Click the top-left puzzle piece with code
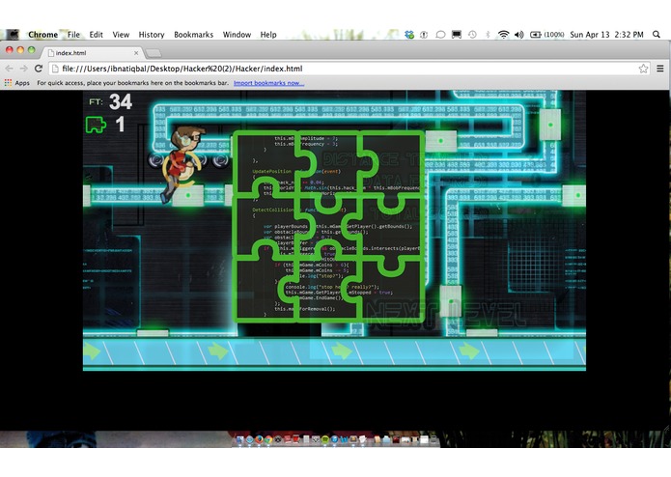This screenshot has width=671, height=477. (x=266, y=165)
